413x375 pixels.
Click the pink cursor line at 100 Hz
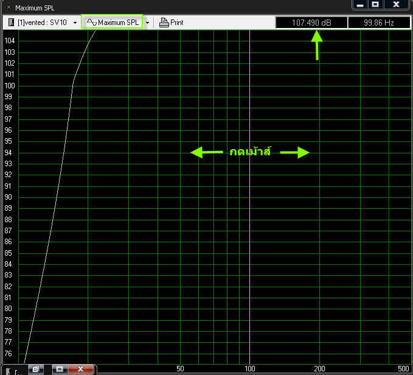click(250, 198)
